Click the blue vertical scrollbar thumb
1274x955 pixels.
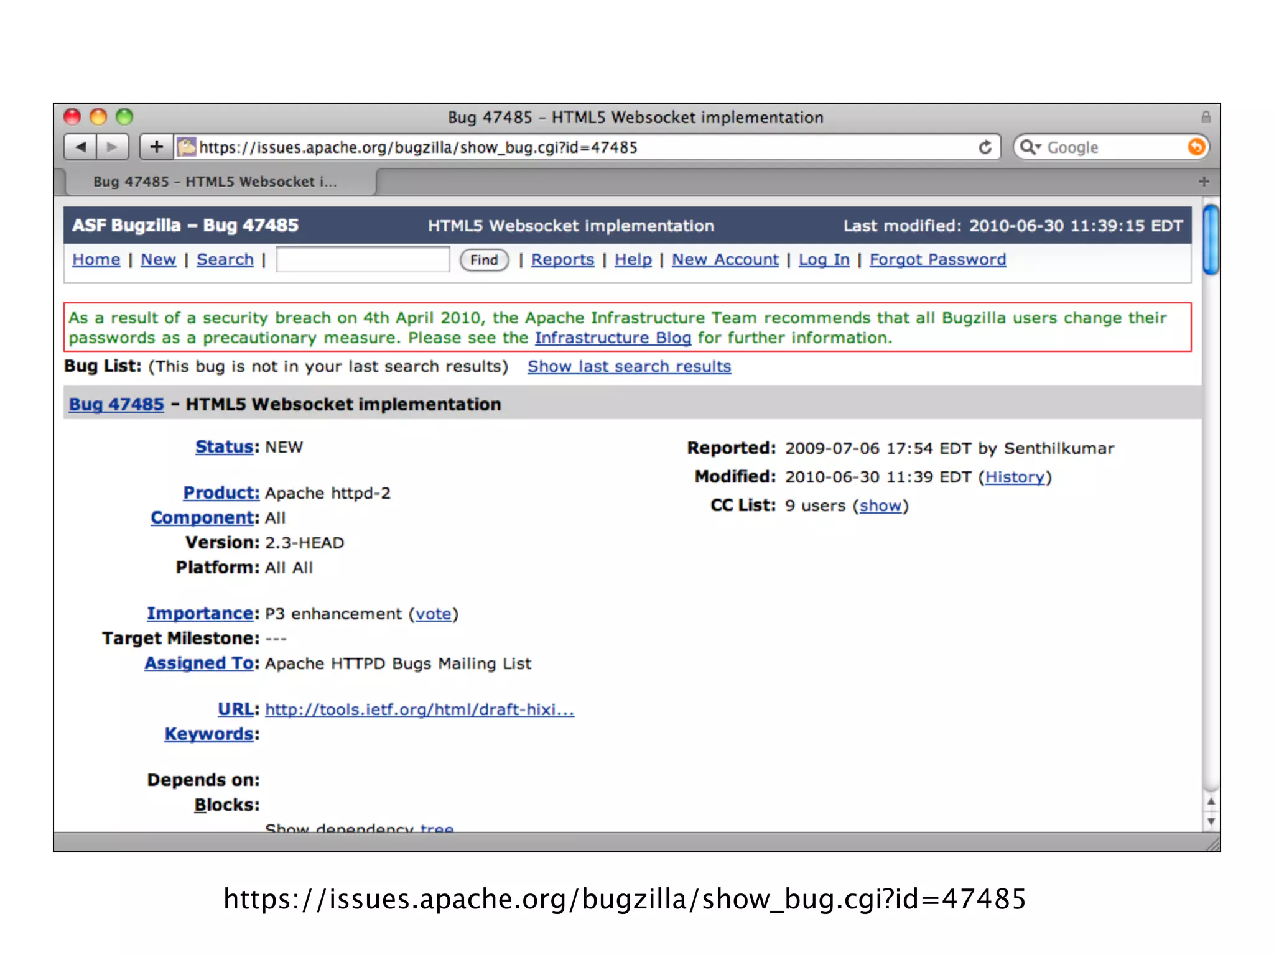click(x=1211, y=240)
